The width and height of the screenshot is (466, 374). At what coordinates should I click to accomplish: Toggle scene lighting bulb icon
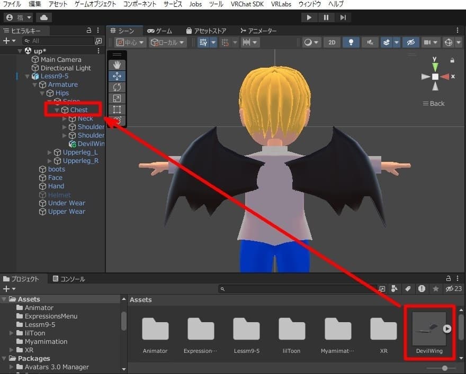click(350, 42)
